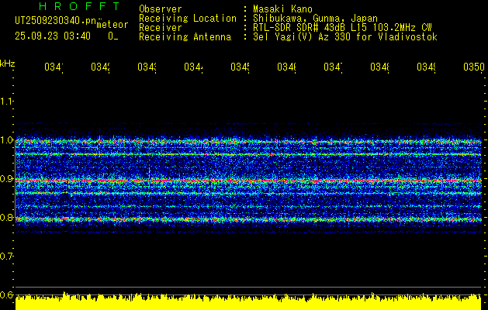The height and width of the screenshot is (310, 488).
Task: Click the 0.7 kHz axis tick label
Action: [8, 257]
